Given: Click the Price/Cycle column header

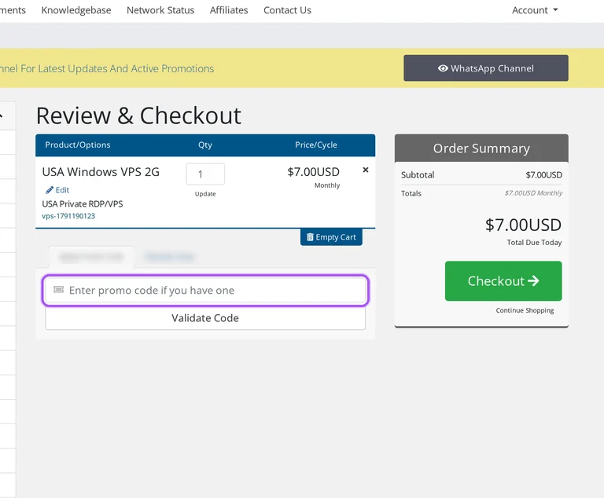Looking at the screenshot, I should 316,145.
